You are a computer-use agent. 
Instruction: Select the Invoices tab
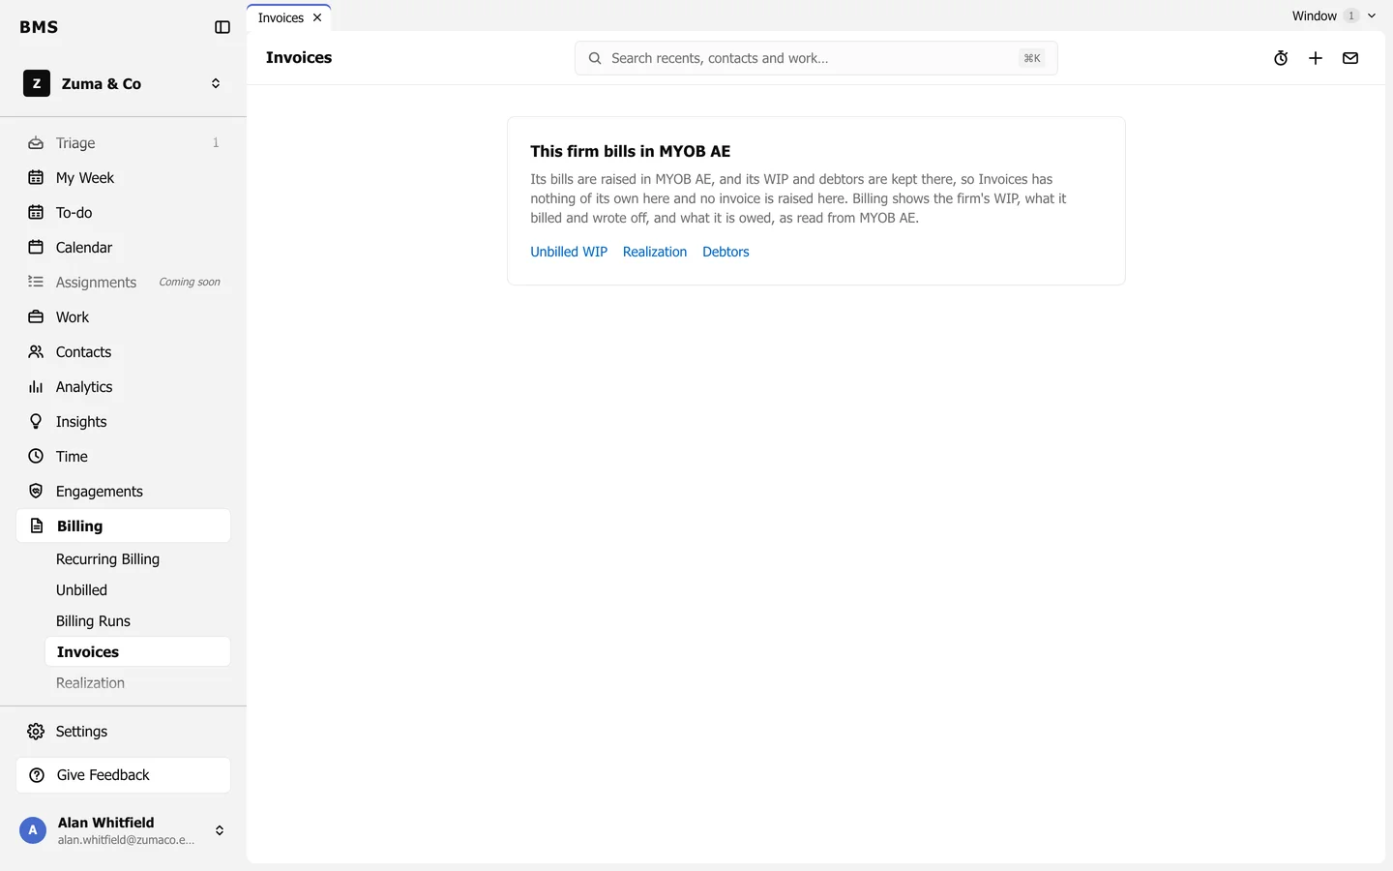[x=288, y=17]
